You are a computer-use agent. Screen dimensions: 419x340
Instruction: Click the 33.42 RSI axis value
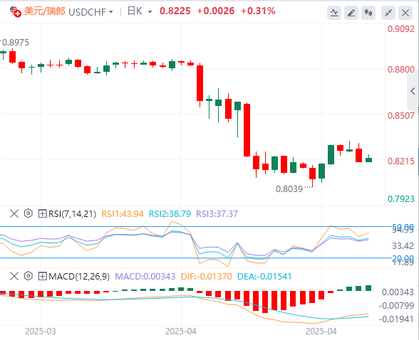click(x=403, y=246)
